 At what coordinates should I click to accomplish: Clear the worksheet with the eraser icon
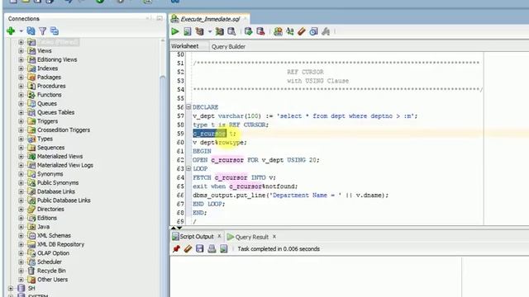tap(301, 31)
